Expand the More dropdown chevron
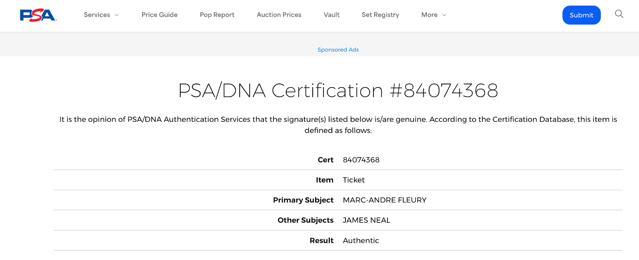 (444, 15)
